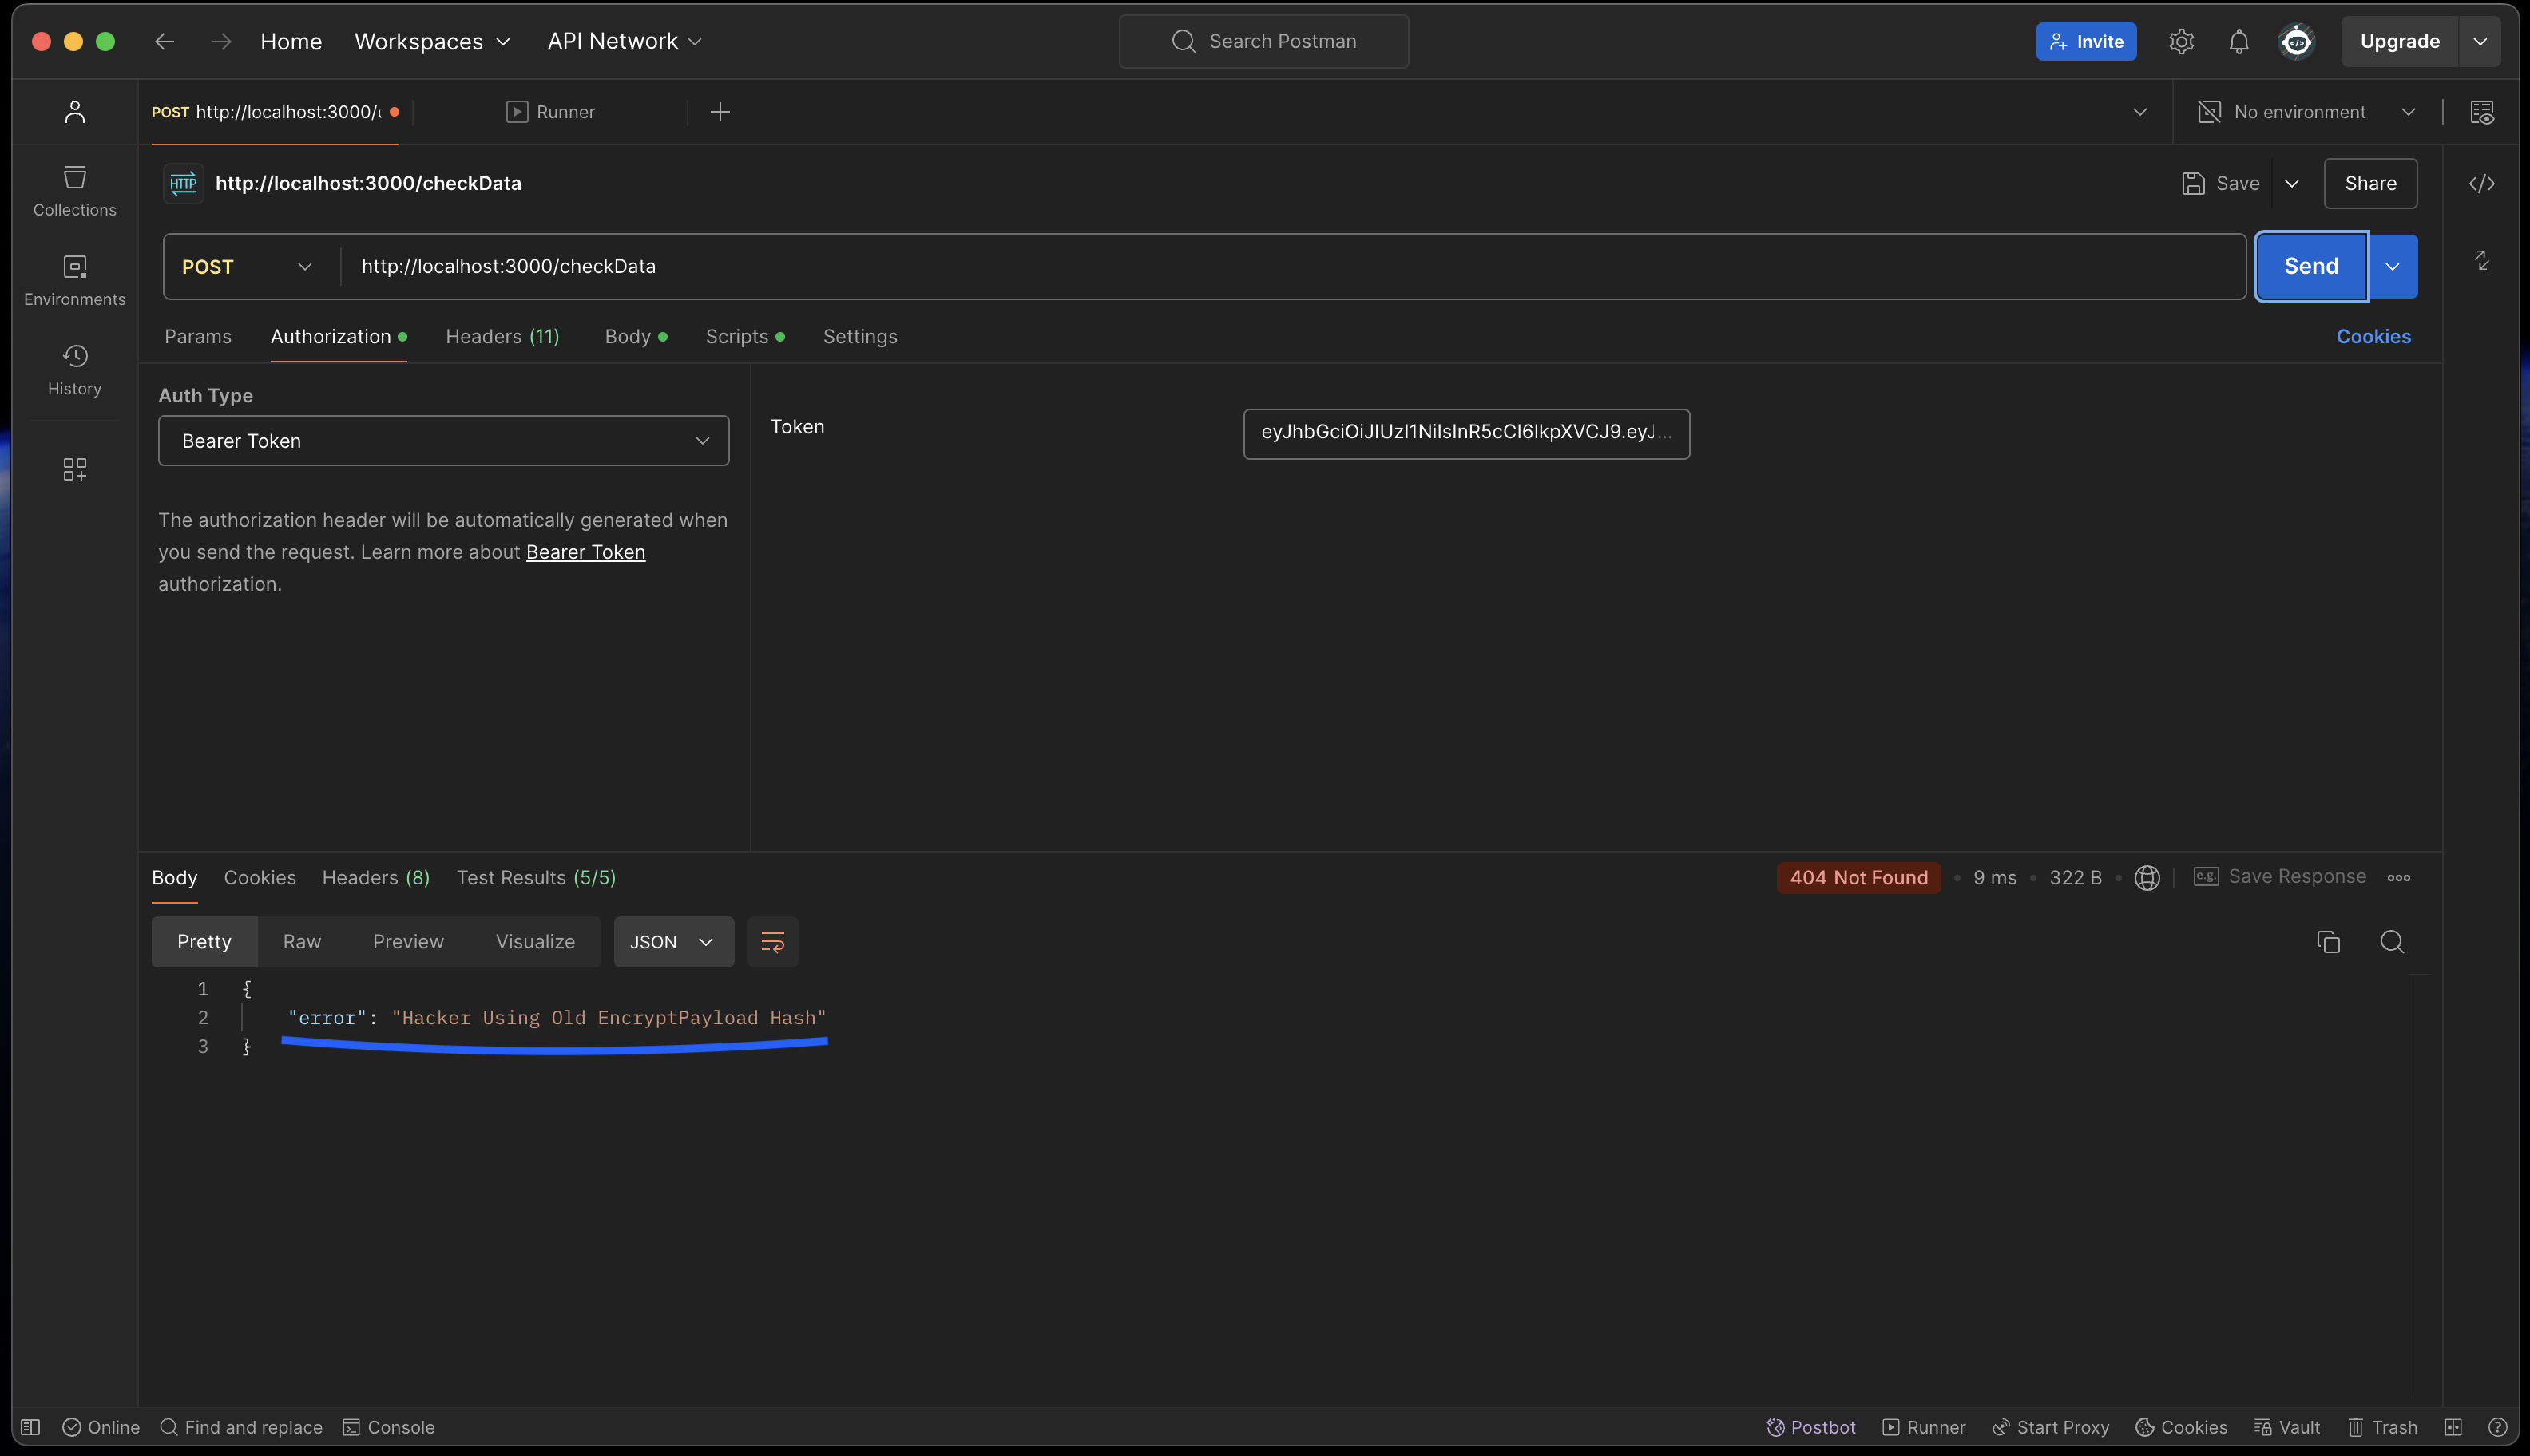Screen dimensions: 2530x1456
Task: Open the Test Results (5/5) tab
Action: coord(535,877)
